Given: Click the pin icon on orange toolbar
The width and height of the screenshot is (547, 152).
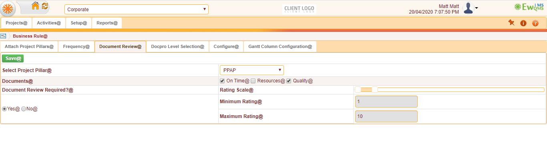Looking at the screenshot, I should pos(511,23).
